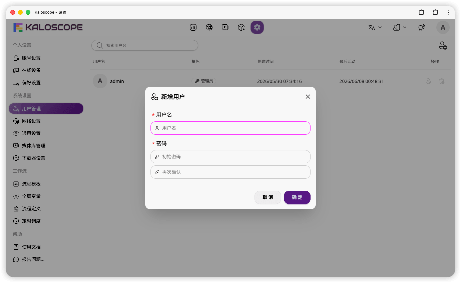Image resolution: width=461 pixels, height=283 pixels.
Task: Open the dashboard chart icon in top bar
Action: [x=193, y=27]
